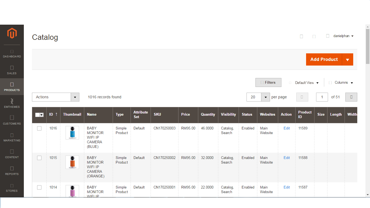Open the Content section in sidebar
This screenshot has width=370, height=208.
[x=12, y=154]
